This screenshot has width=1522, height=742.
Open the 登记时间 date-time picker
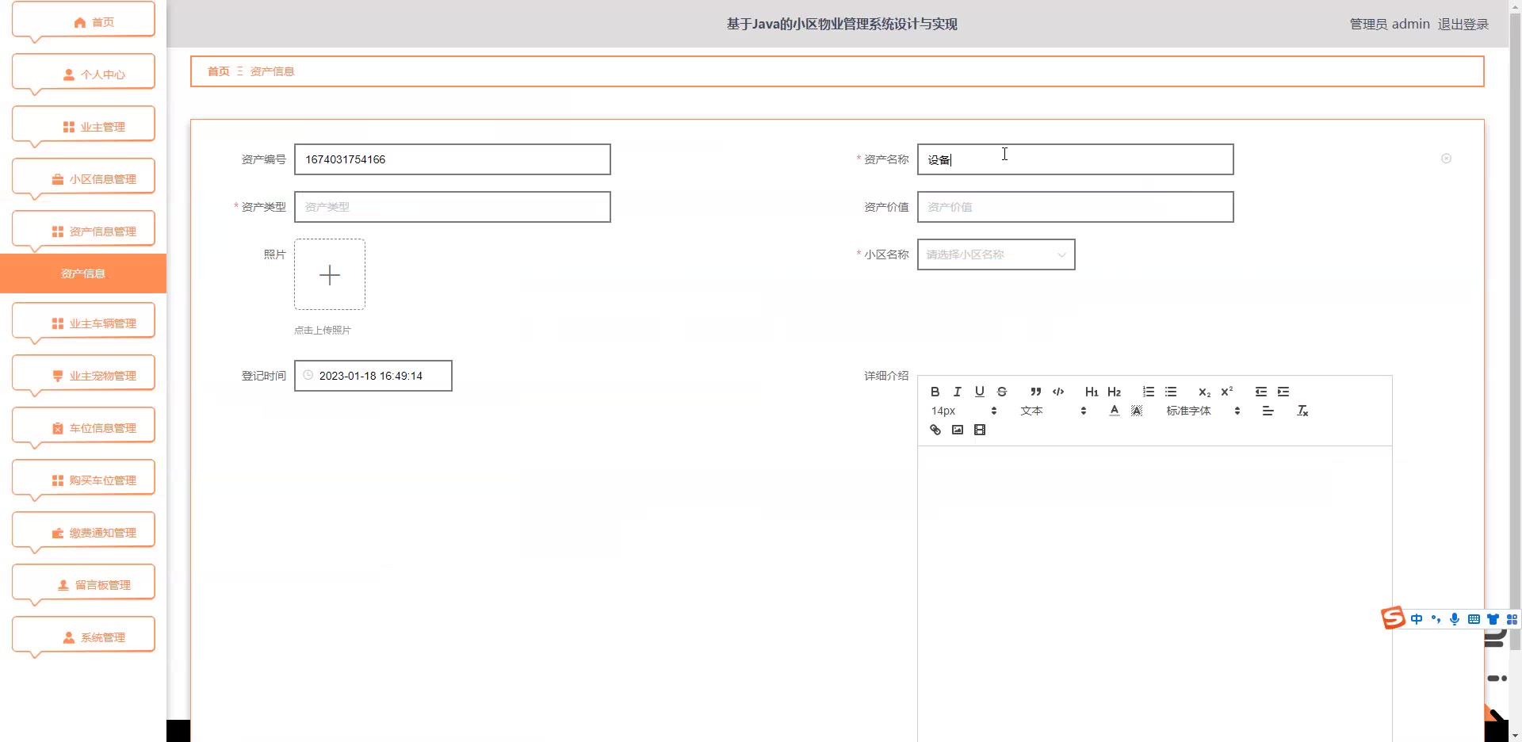point(373,376)
